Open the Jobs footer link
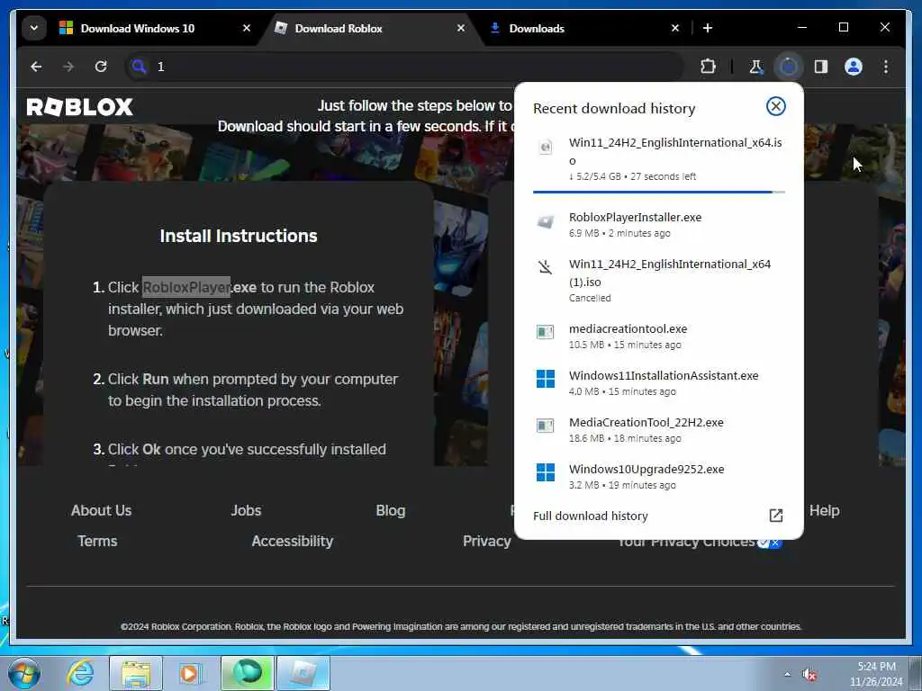The width and height of the screenshot is (922, 691). 246,511
